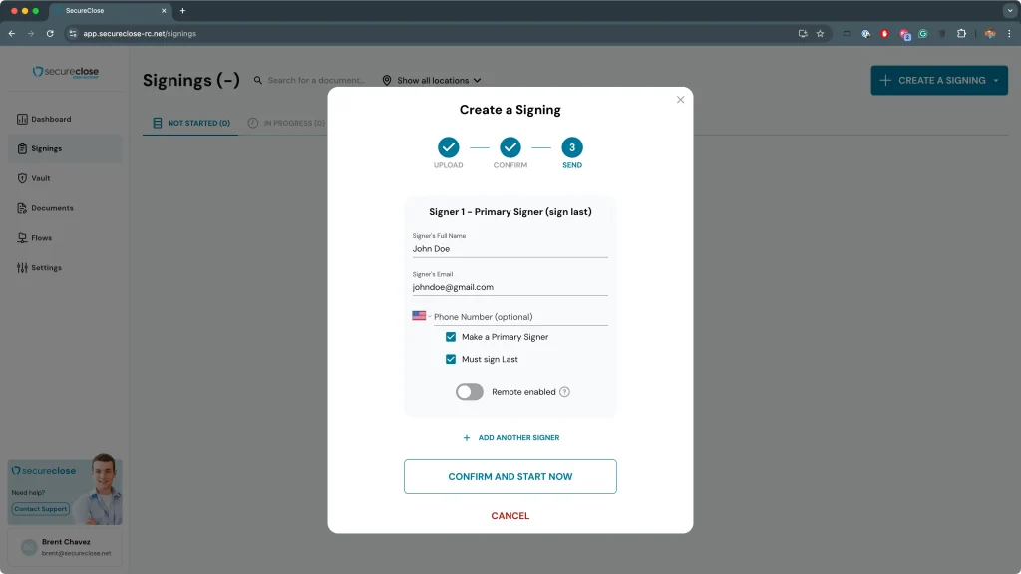Image resolution: width=1021 pixels, height=574 pixels.
Task: Open the country flag code dropdown
Action: pyautogui.click(x=420, y=316)
